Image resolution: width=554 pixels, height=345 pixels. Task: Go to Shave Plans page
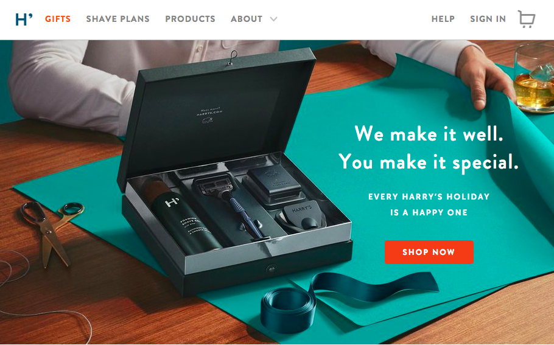(x=117, y=19)
